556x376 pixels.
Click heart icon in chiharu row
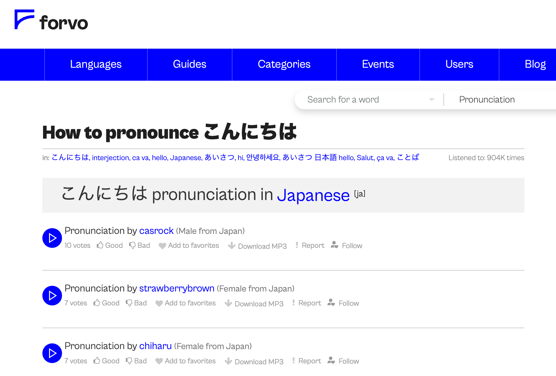click(x=159, y=361)
